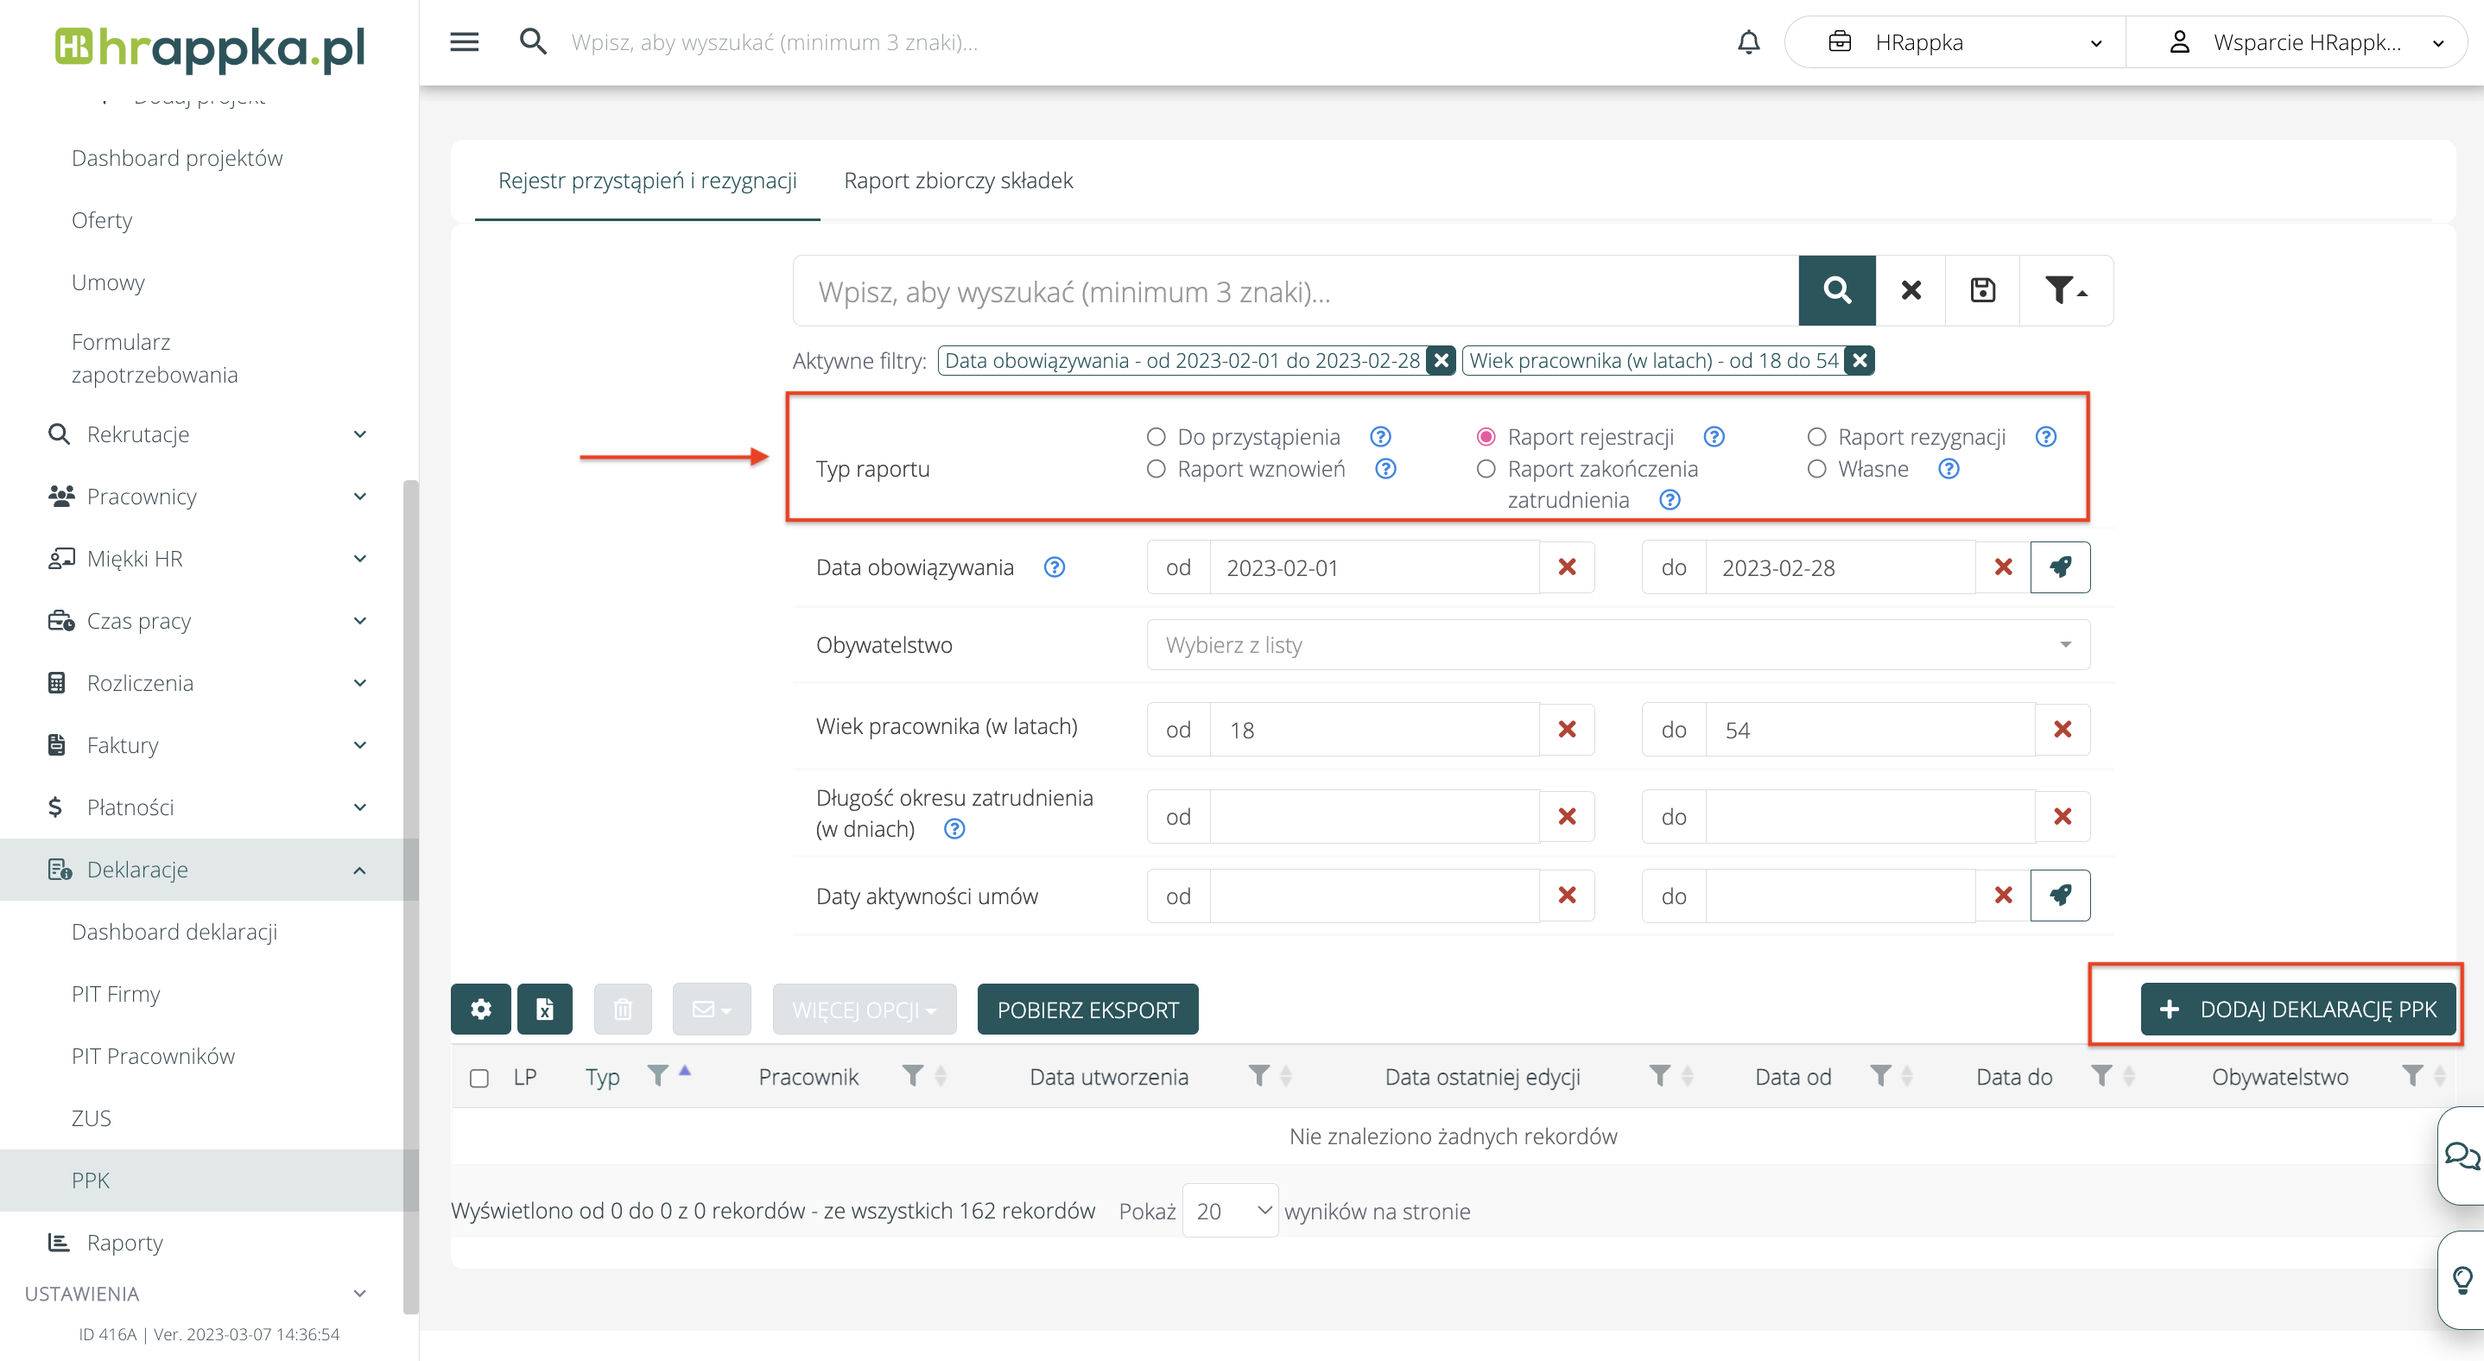Click DODAJ DEKLARACJĘ PPK button
Screen dimensions: 2484x1361
pyautogui.click(x=2297, y=1010)
